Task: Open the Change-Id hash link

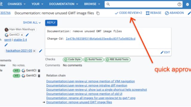Action: pos(101,39)
